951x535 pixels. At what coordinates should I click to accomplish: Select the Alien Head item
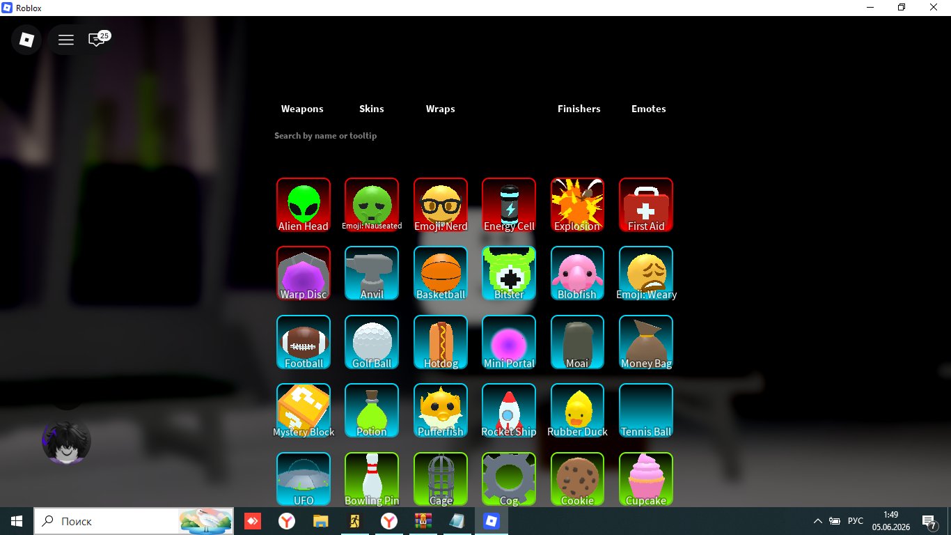click(x=304, y=205)
